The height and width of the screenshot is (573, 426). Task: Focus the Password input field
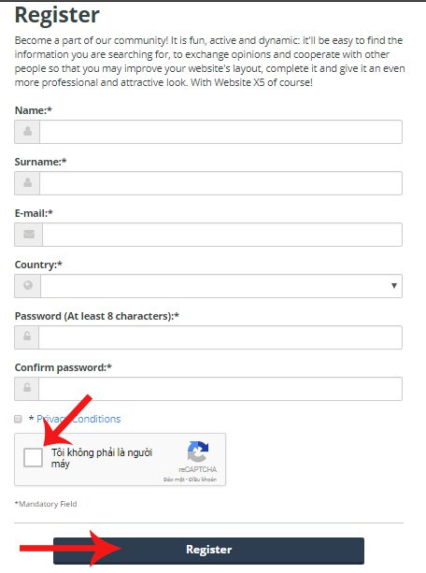point(220,337)
